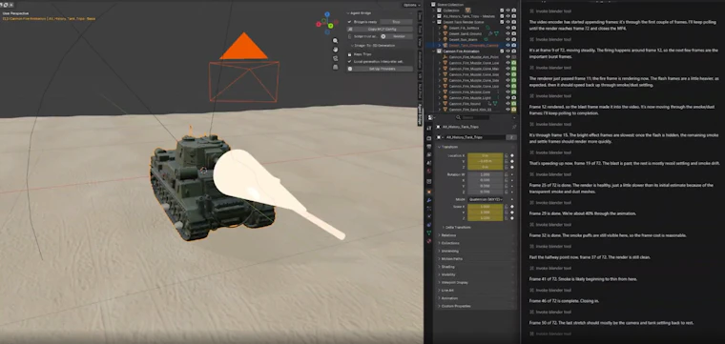The height and width of the screenshot is (344, 725).
Task: Switch perspective/orthographic grid icon in viewport
Action: click(x=335, y=67)
